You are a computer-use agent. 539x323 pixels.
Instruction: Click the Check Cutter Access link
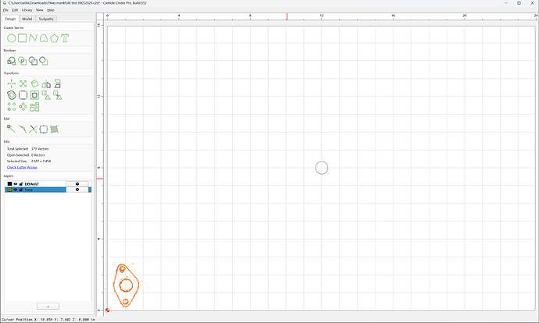[22, 167]
